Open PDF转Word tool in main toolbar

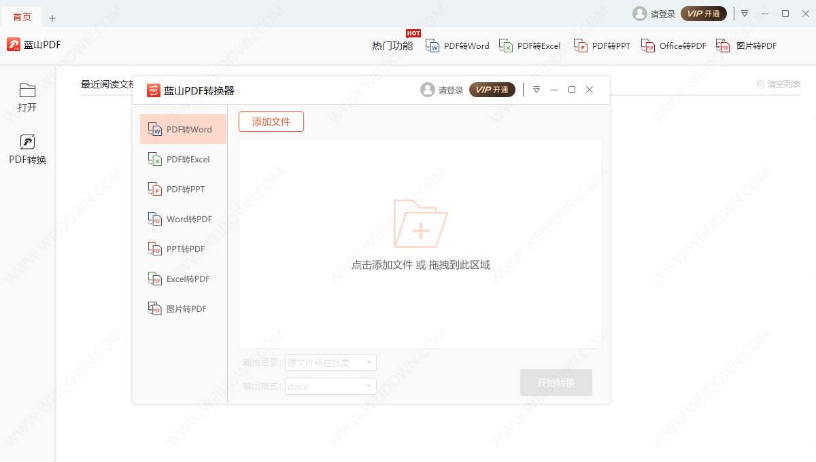click(x=458, y=46)
